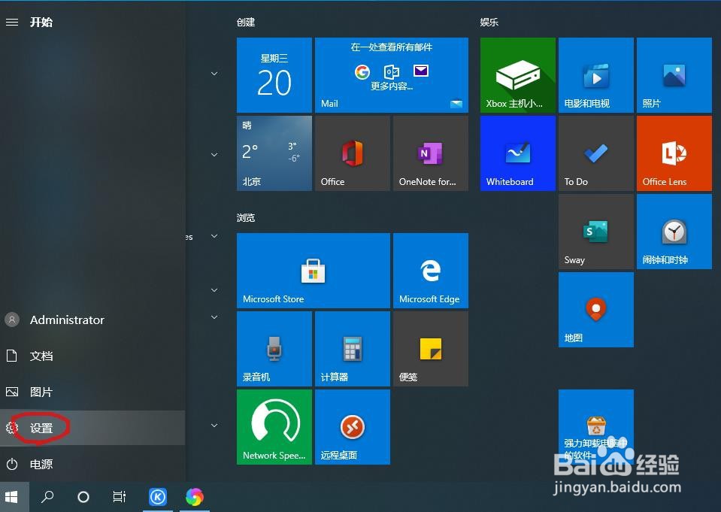The image size is (721, 512).
Task: Open 电影和电视 tile
Action: 596,75
